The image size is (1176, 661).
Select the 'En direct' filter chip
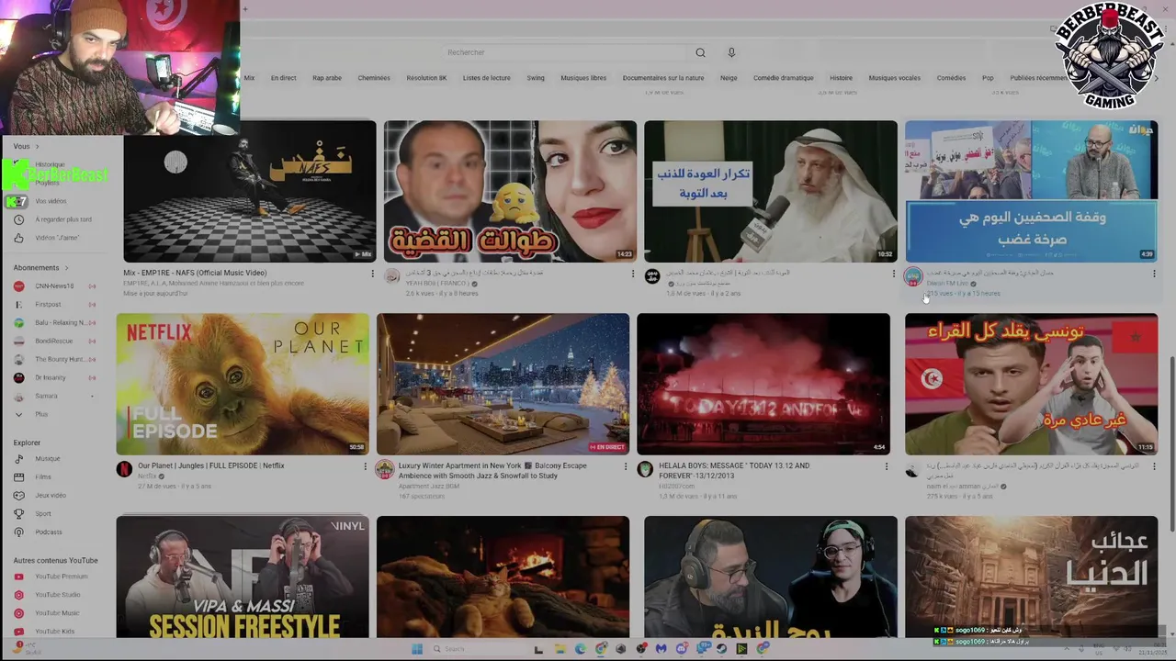click(283, 78)
